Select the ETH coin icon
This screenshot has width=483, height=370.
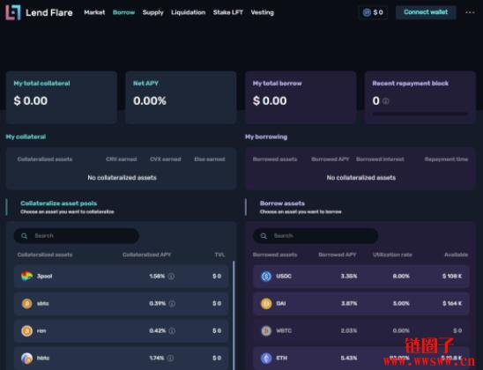[266, 358]
